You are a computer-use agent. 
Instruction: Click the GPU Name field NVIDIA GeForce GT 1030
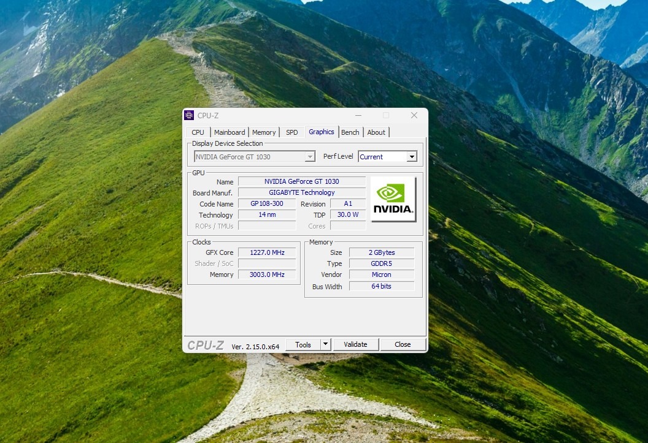click(x=302, y=181)
